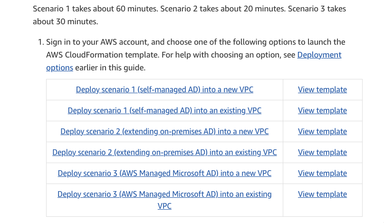This screenshot has height=223, width=384.
Task: Click the wrapped 'VPC' text of last deploy link
Action: 164,206
